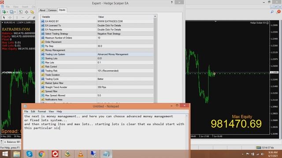Click inputs list scrollbar up arrow
The width and height of the screenshot is (282, 158).
[155, 17]
